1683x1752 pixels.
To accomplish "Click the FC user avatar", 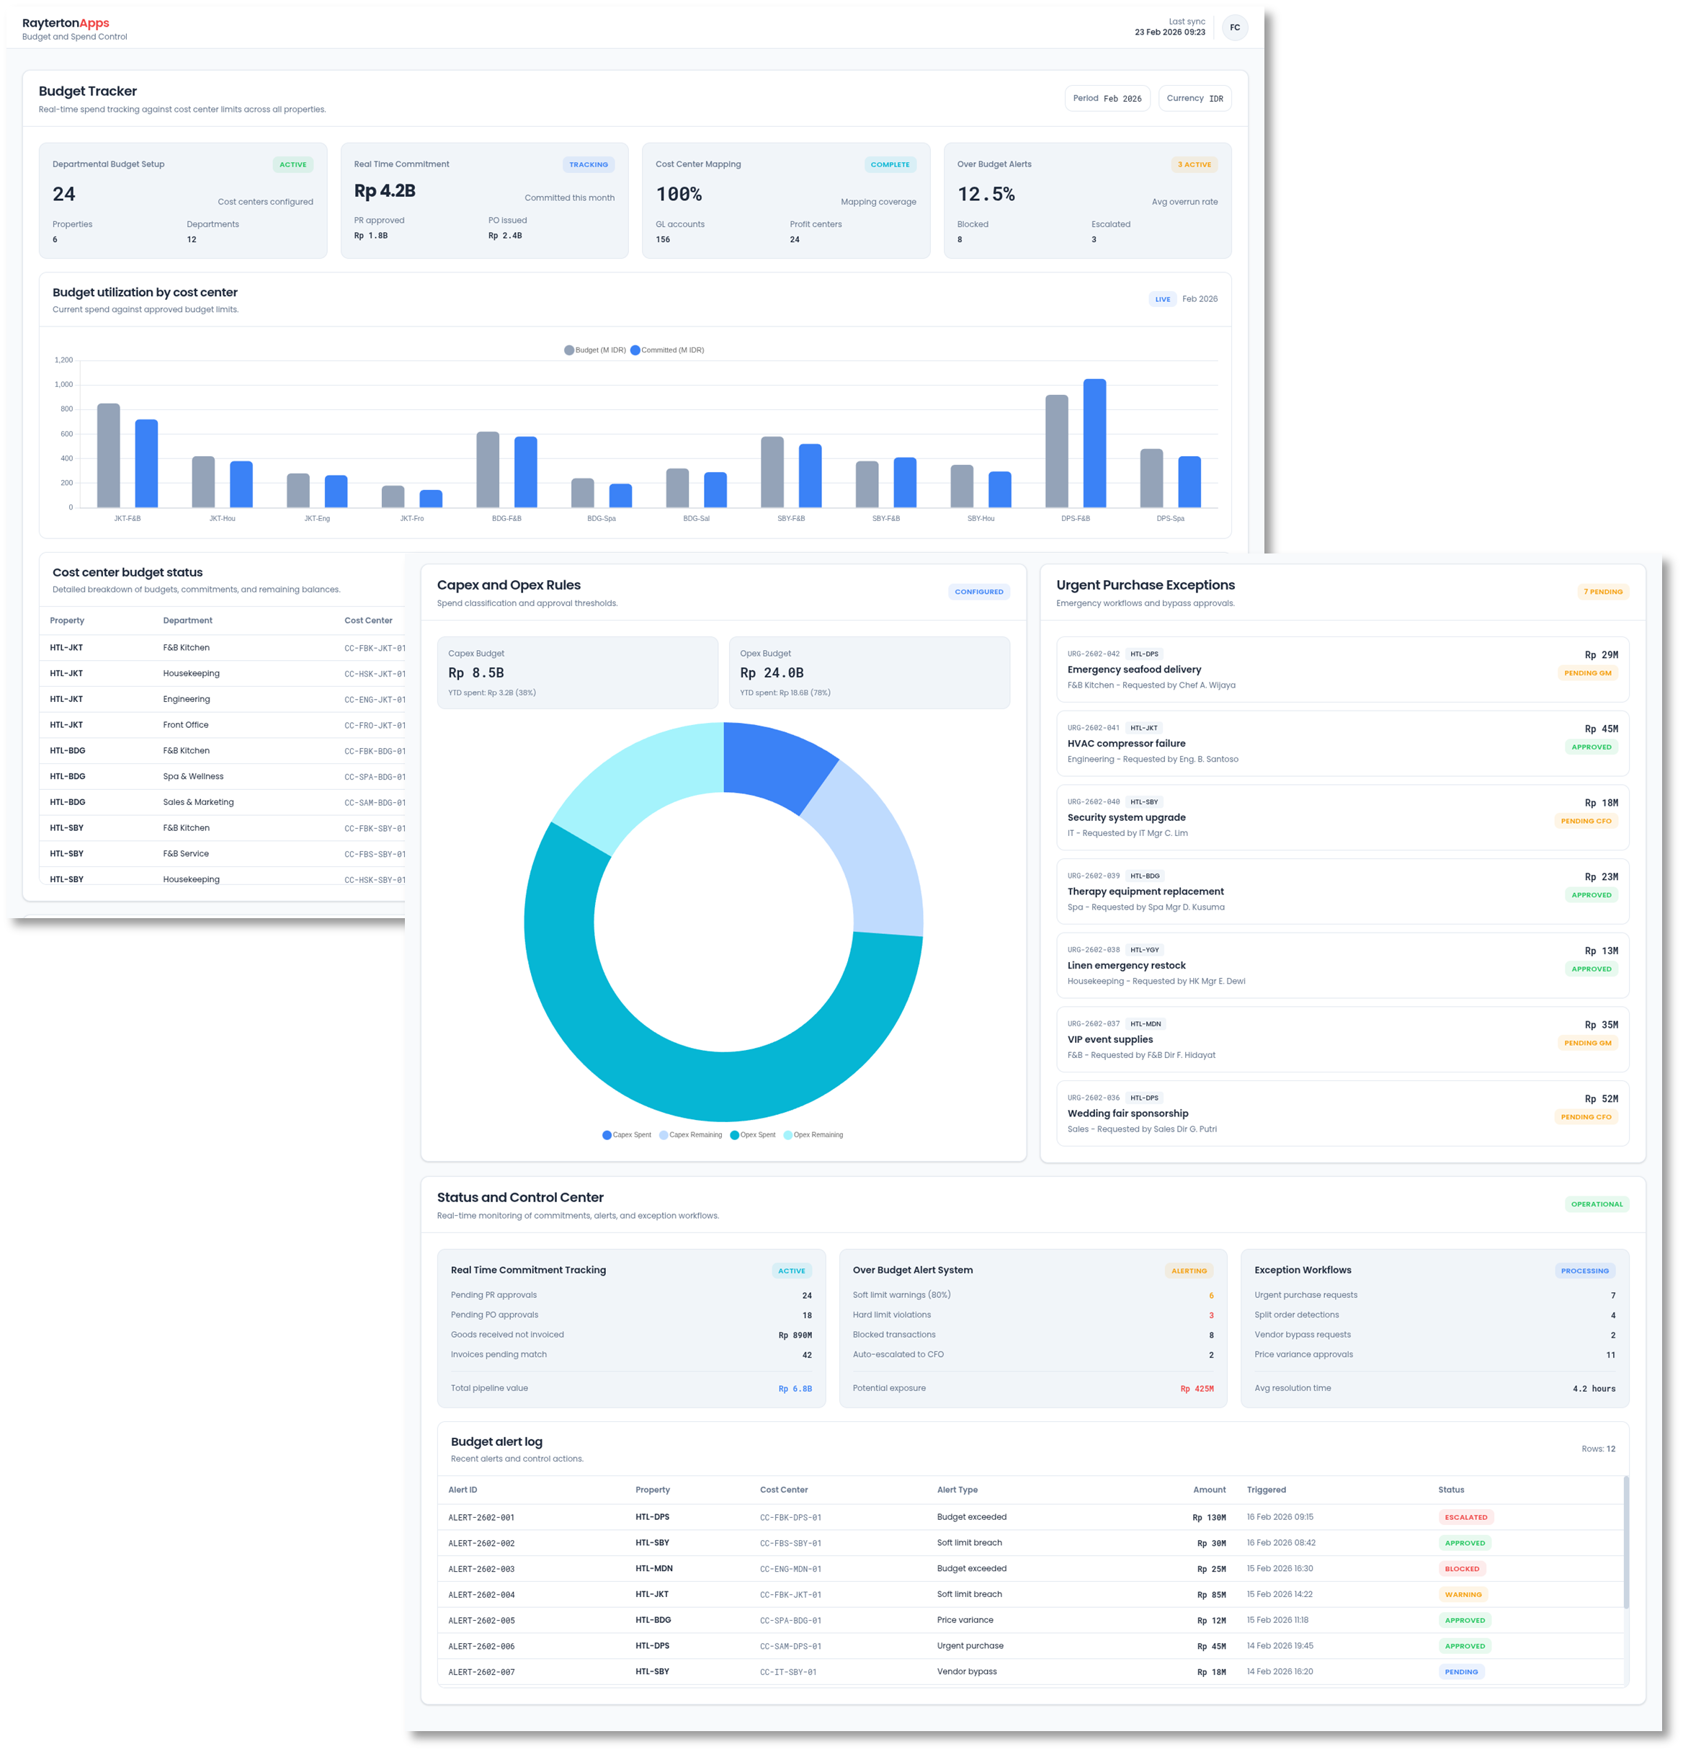I will (x=1234, y=27).
